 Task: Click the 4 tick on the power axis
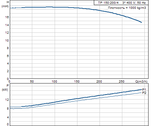click(8, 117)
